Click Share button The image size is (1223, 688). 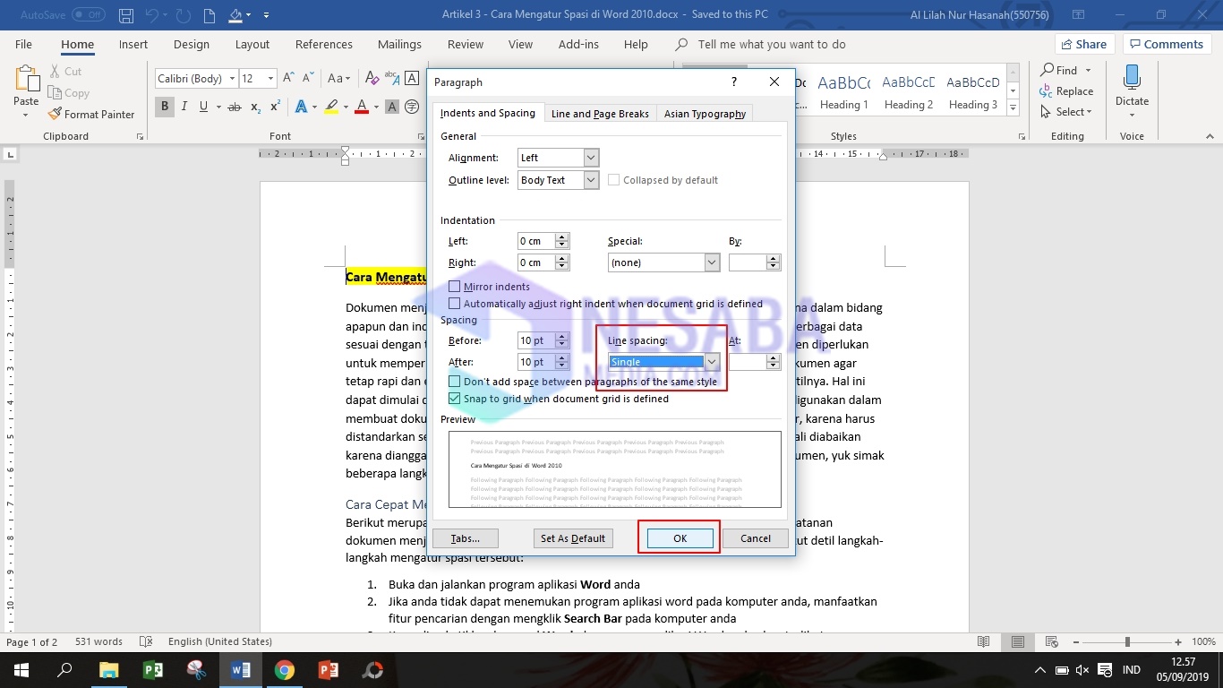pos(1084,44)
